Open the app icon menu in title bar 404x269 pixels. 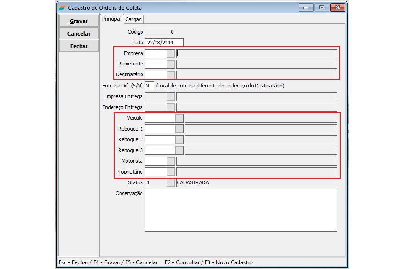[62, 8]
